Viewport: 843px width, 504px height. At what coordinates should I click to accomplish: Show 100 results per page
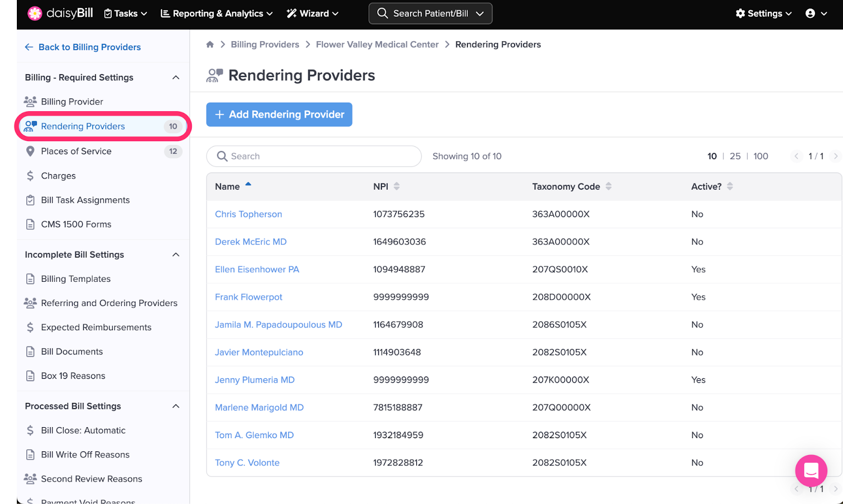760,156
